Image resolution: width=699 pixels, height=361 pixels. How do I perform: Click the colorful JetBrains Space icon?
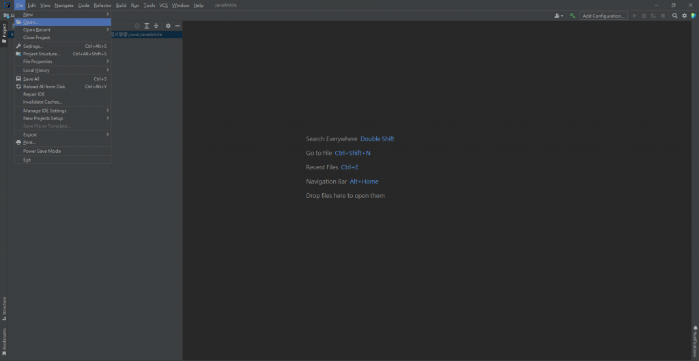coord(694,16)
